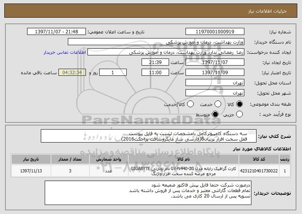302x214 pixels.
Task: Click product code 4231210401730022
Action: 259,171
